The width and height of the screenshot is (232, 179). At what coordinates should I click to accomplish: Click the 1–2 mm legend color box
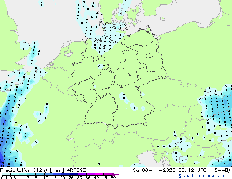pyautogui.click(x=23, y=174)
